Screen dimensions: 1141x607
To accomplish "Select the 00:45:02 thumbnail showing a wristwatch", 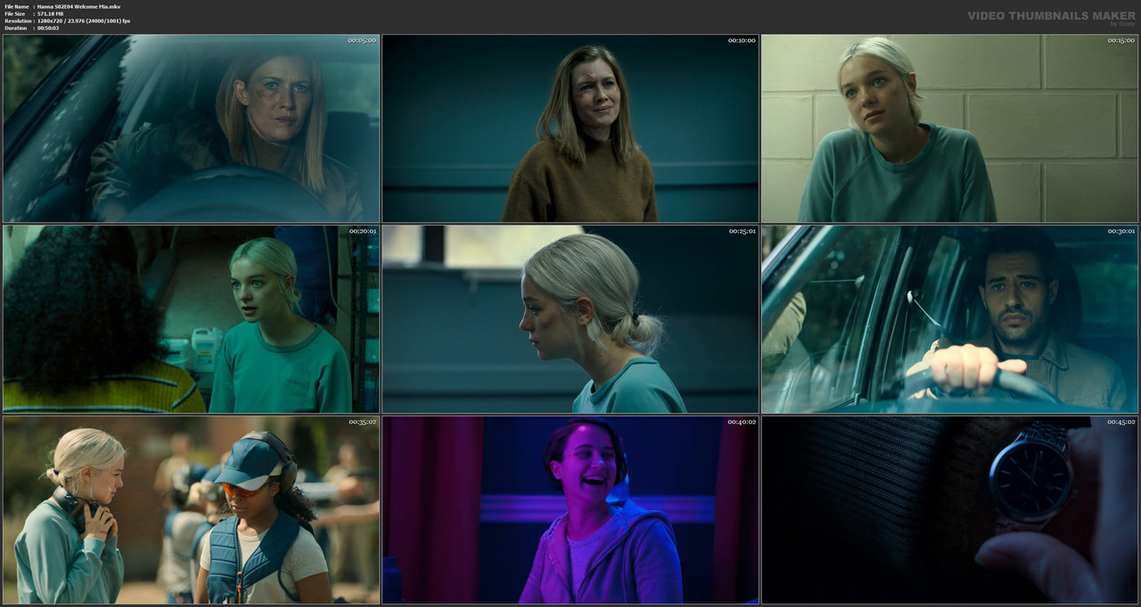I will coord(949,510).
